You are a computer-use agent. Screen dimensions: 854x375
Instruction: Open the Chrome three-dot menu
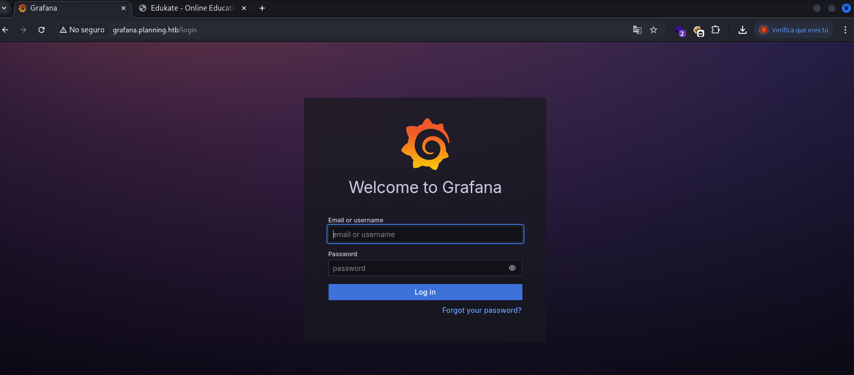point(845,30)
